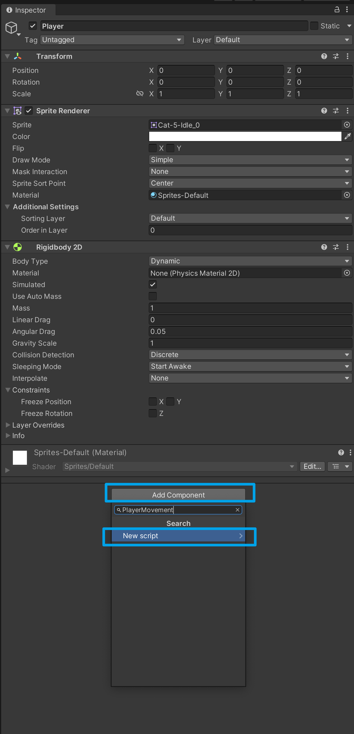Toggle the Static checkbox
The height and width of the screenshot is (734, 354).
click(x=314, y=26)
